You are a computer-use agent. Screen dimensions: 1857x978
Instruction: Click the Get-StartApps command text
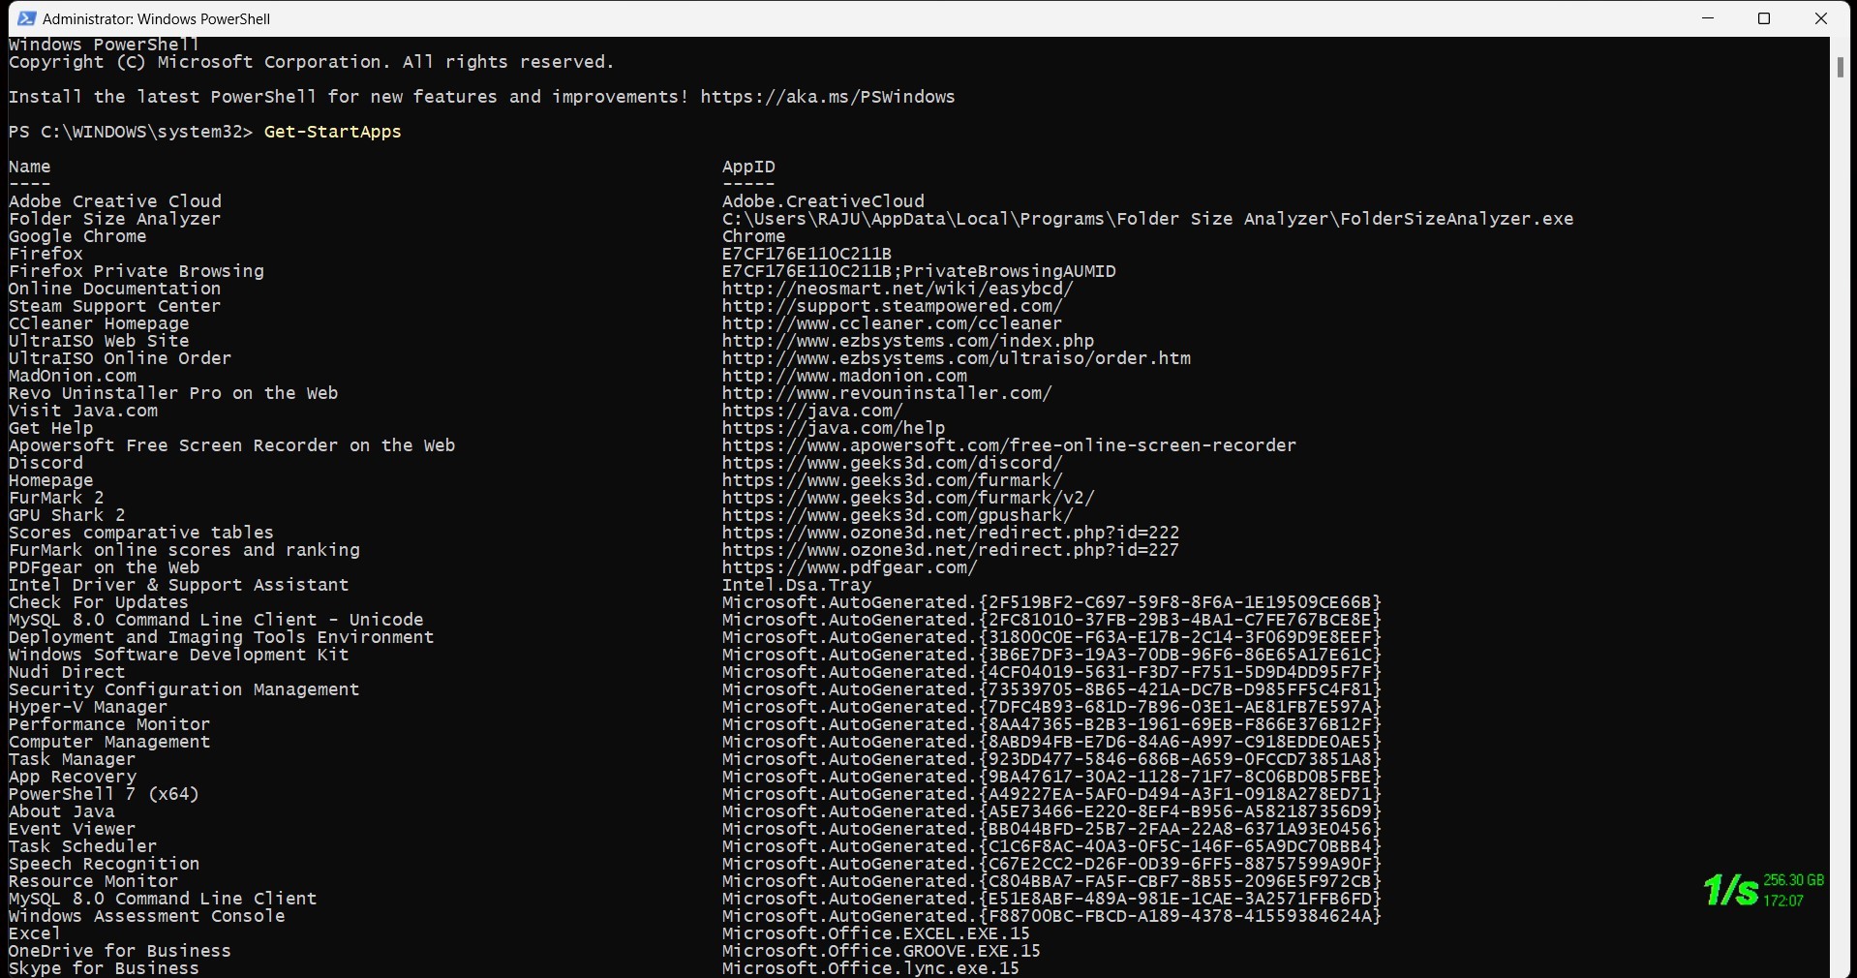[x=332, y=132]
